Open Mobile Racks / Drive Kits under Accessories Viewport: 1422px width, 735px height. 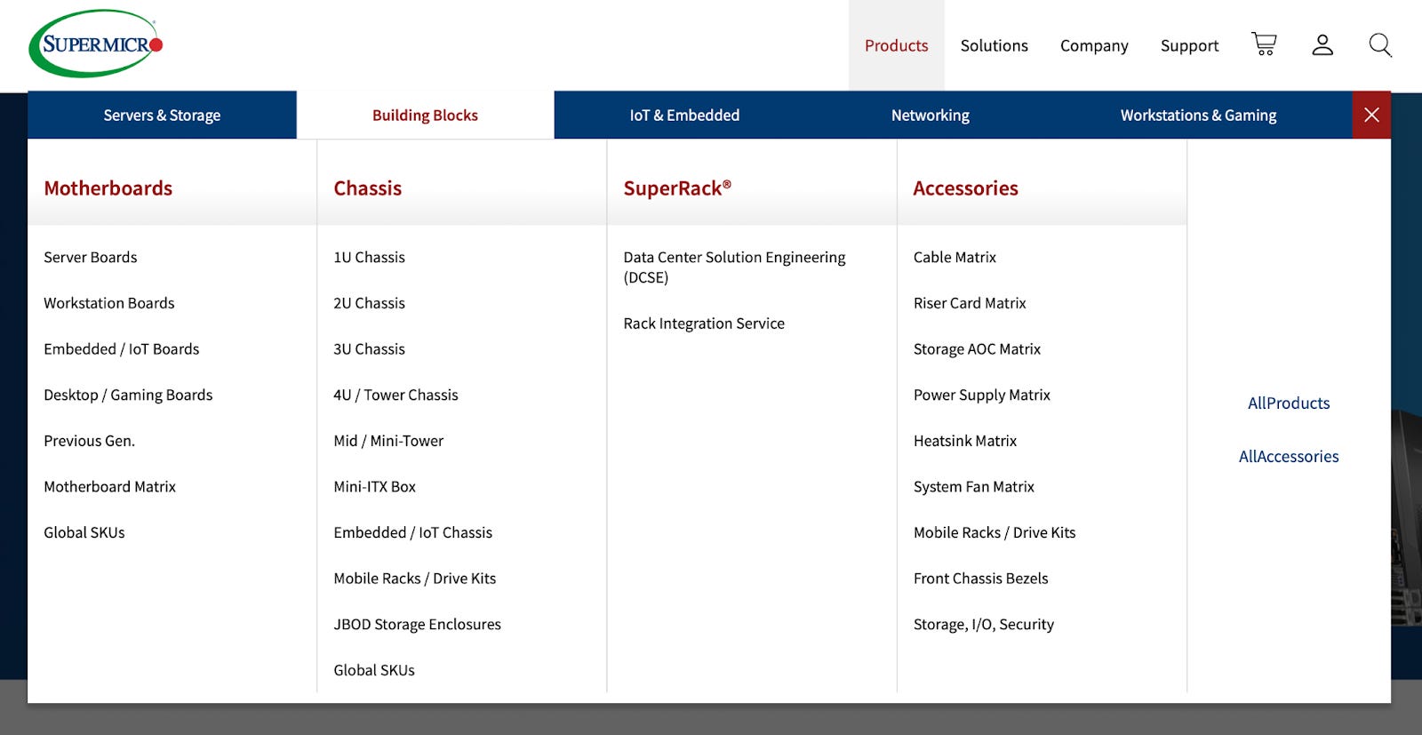click(994, 532)
